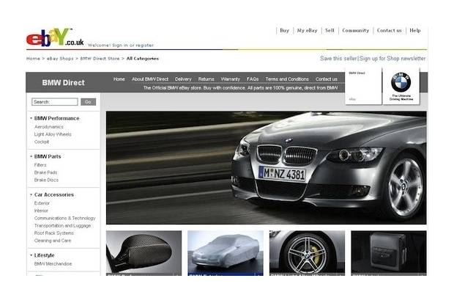The width and height of the screenshot is (454, 303).
Task: Click the Sign in link
Action: pos(120,45)
